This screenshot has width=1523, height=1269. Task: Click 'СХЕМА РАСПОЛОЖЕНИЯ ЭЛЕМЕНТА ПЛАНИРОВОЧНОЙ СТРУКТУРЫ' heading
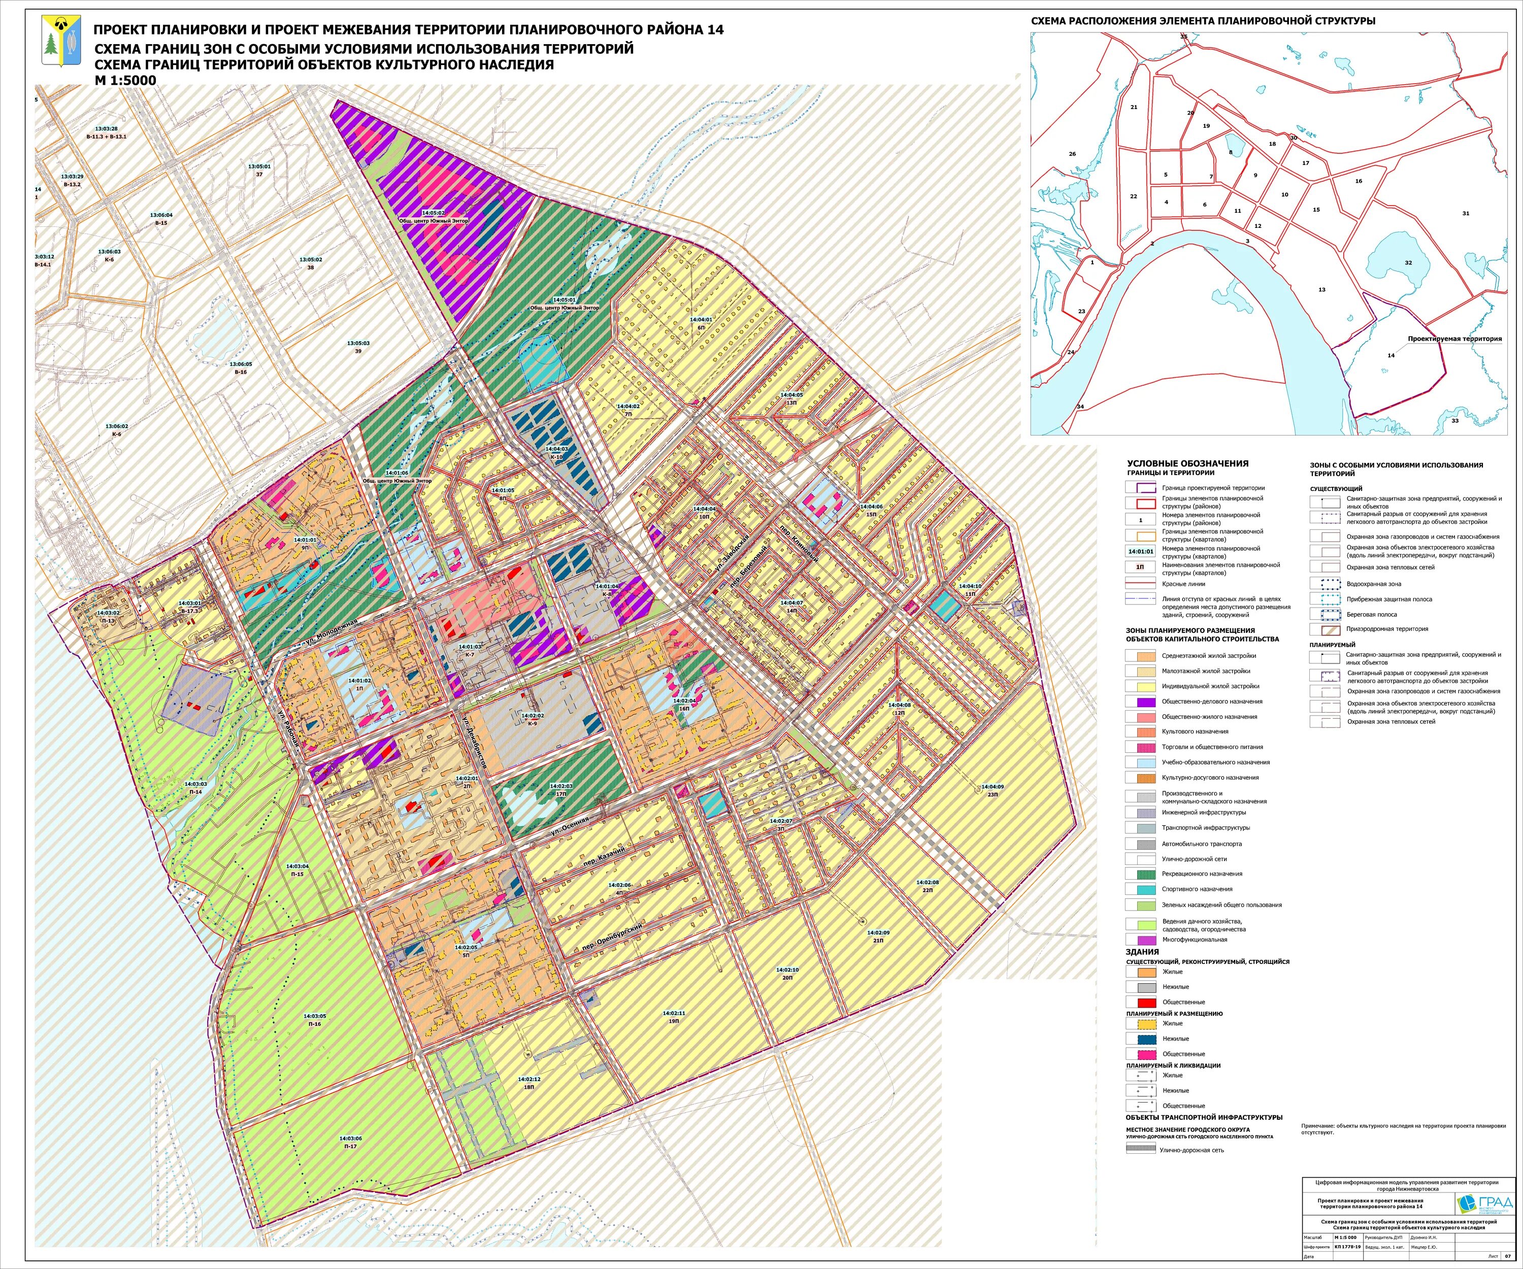point(1203,21)
